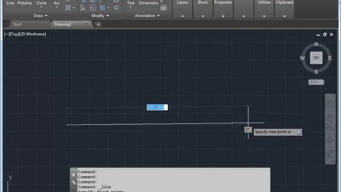This screenshot has width=341, height=192.
Task: Restore down the drawing viewport window
Action: (x=324, y=34)
